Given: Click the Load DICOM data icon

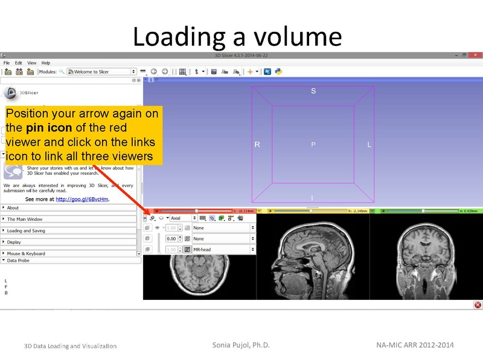Looking at the screenshot, I should click(19, 72).
